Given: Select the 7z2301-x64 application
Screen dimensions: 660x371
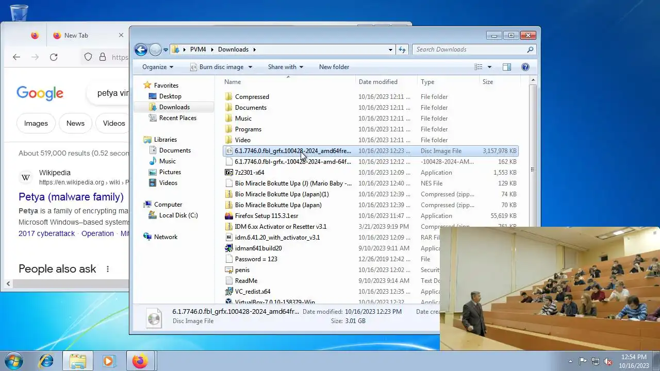Looking at the screenshot, I should pos(370,173).
